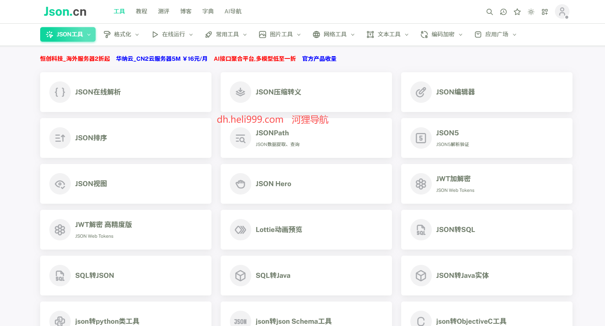Viewport: 605px width, 326px height.
Task: Open the 华纳云_CN2云服务器 ad link
Action: [x=162, y=59]
